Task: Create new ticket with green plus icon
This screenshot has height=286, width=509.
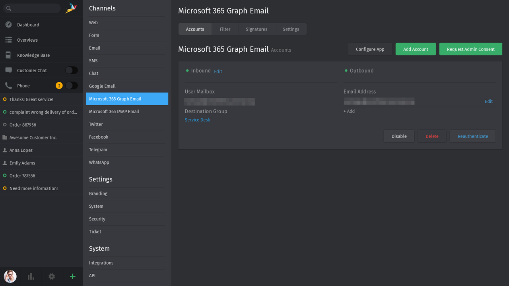Action: click(72, 276)
